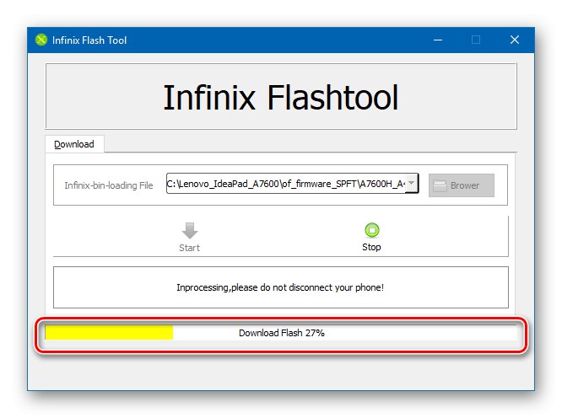
Task: Click the Brower button
Action: (462, 185)
